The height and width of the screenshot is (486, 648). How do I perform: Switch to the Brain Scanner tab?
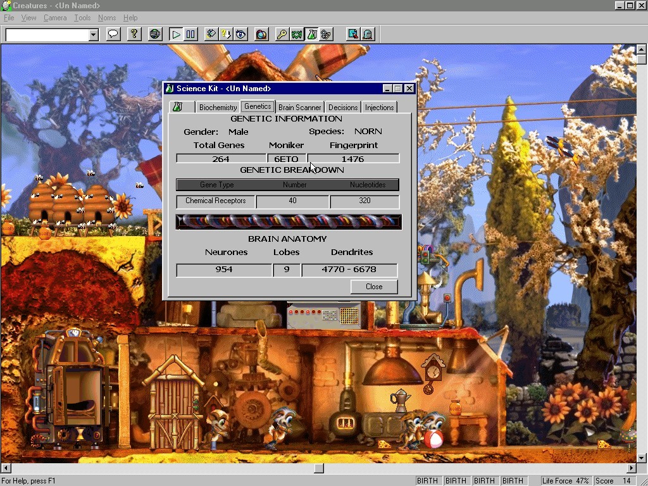pos(300,107)
